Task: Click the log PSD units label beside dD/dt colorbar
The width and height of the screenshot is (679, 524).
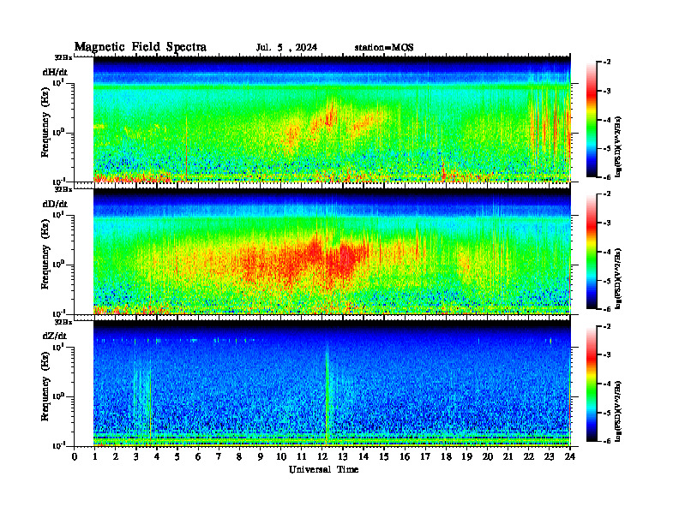Action: [x=618, y=278]
